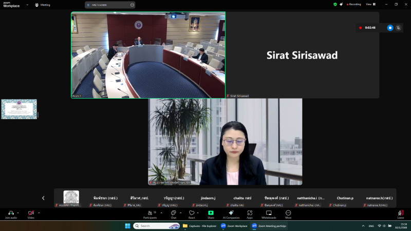Select the shared screen thumbnail on the left
The image size is (411, 231).
tap(19, 109)
